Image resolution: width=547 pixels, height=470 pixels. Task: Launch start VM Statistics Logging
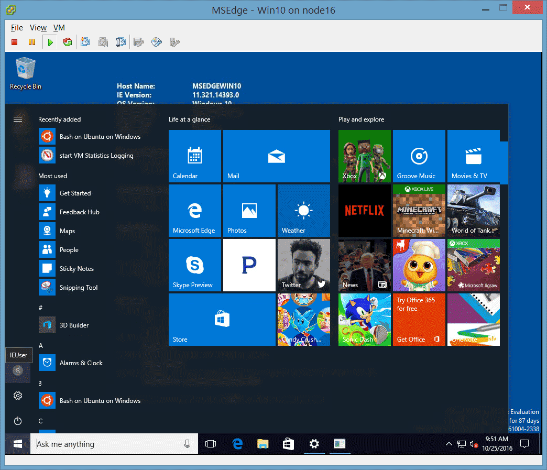pos(86,155)
